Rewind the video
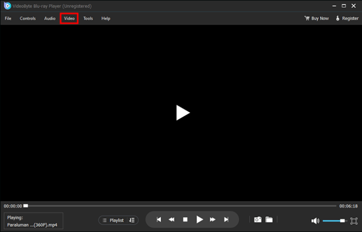362x232 pixels. (172, 219)
